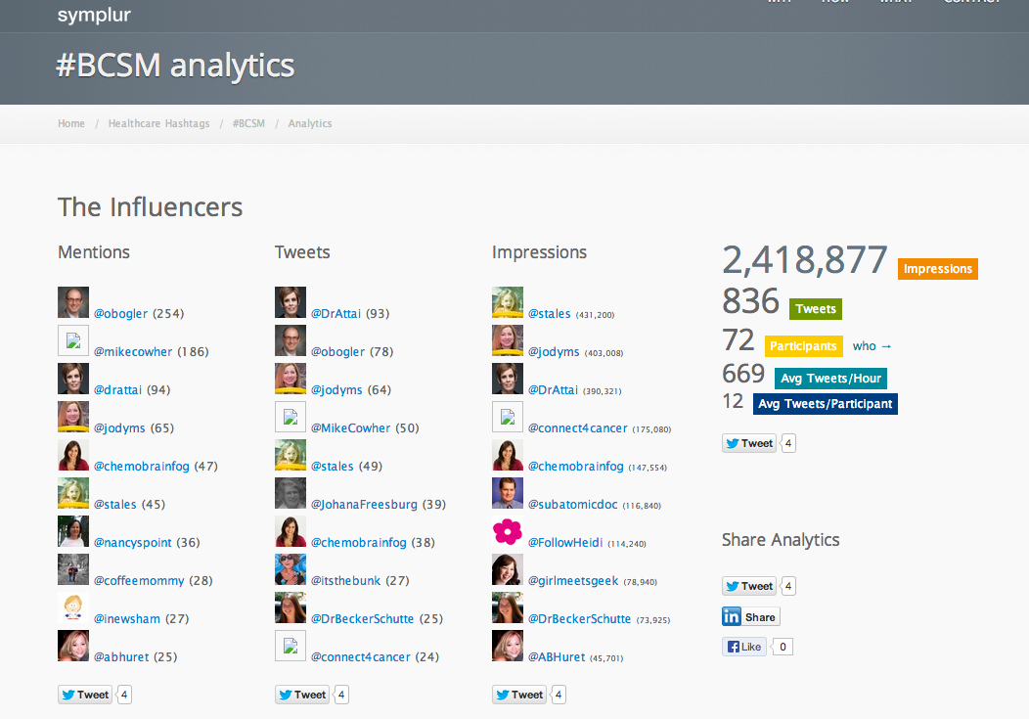
Task: Click @JohanaFreesburg's profile picture
Action: click(291, 493)
